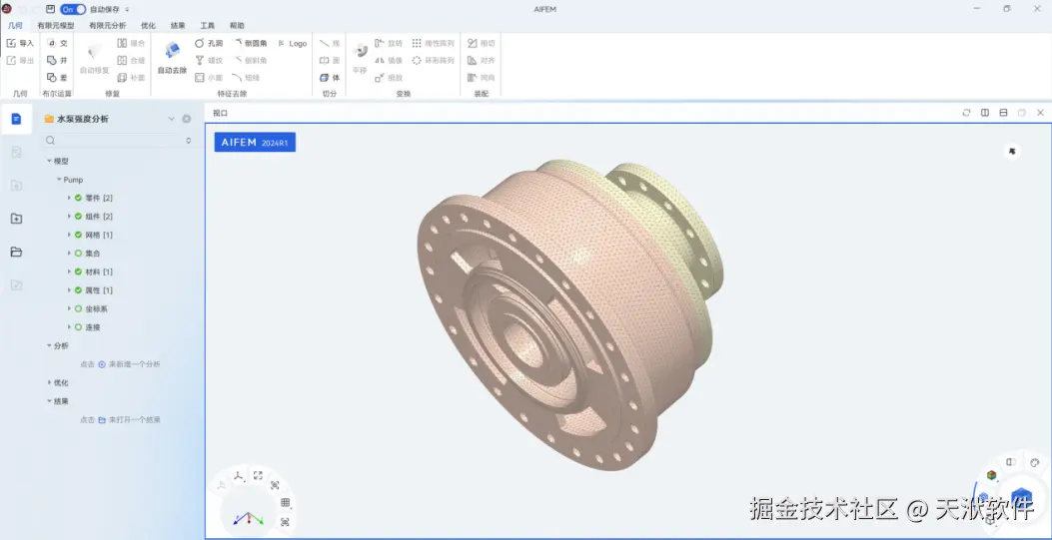
Task: Click the 环形阵列 circular array tool
Action: [x=433, y=60]
